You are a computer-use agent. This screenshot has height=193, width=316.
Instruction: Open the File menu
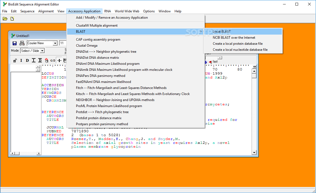(x=5, y=11)
